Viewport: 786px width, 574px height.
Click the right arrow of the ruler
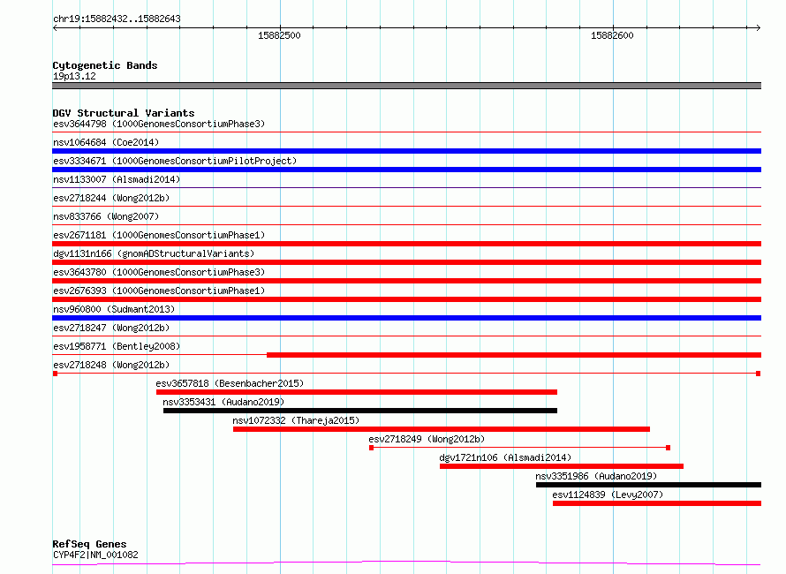[x=758, y=28]
